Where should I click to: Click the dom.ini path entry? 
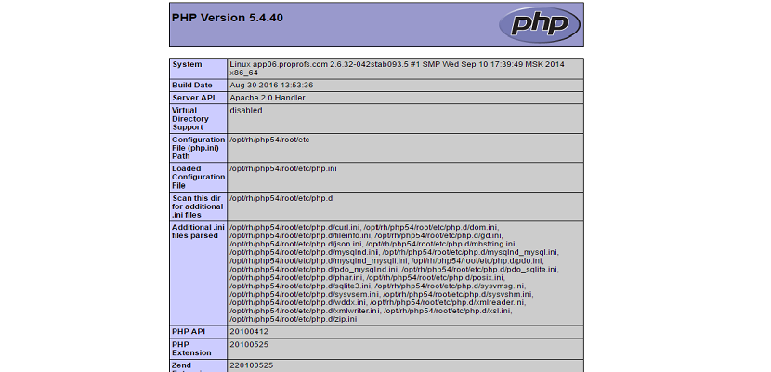pos(431,227)
